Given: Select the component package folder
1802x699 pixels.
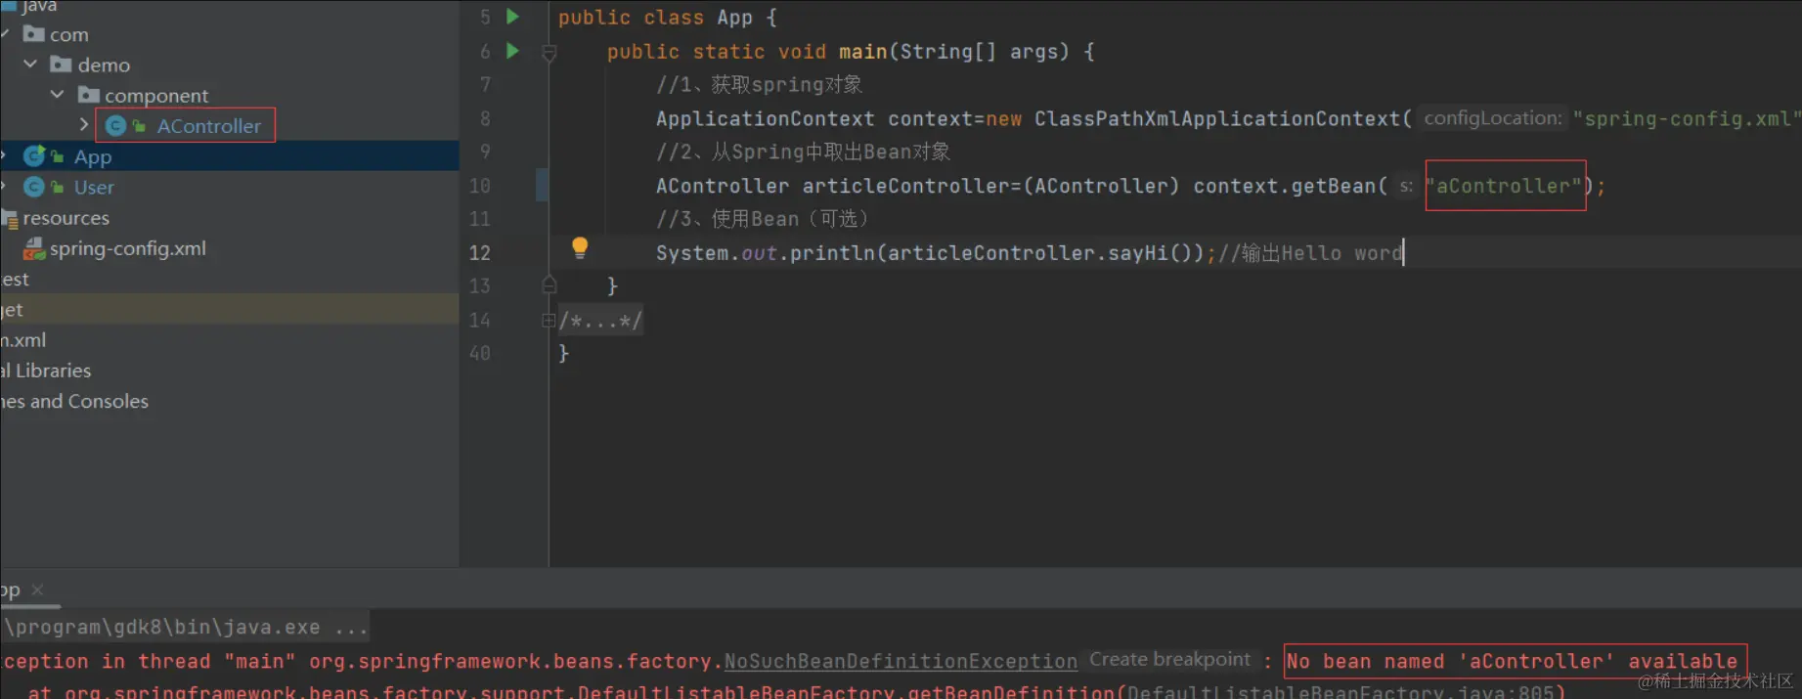Looking at the screenshot, I should (156, 96).
